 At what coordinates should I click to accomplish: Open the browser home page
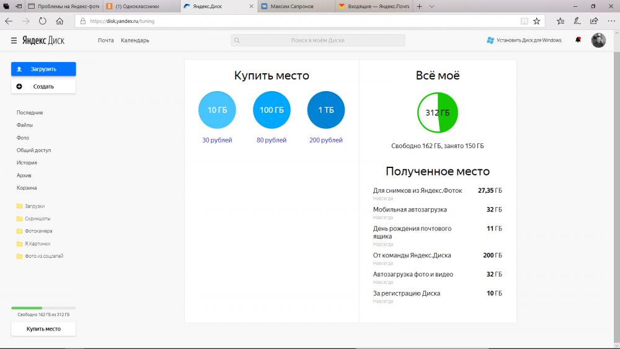tap(60, 21)
